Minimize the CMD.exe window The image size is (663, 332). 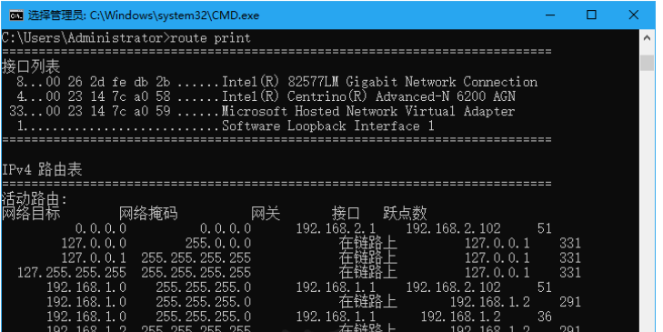550,15
